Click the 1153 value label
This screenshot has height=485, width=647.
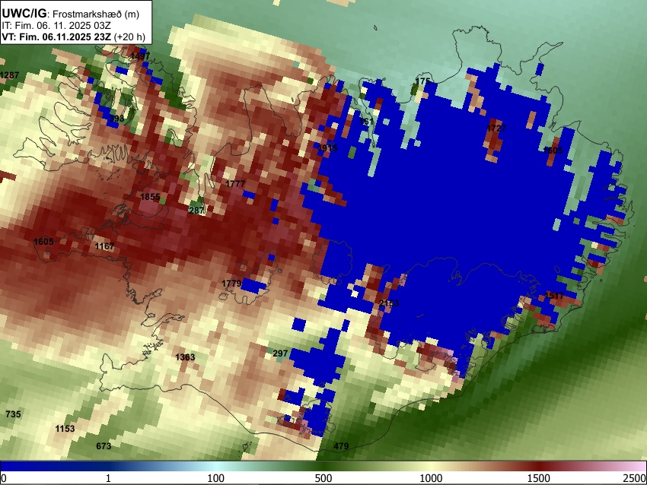tap(65, 429)
